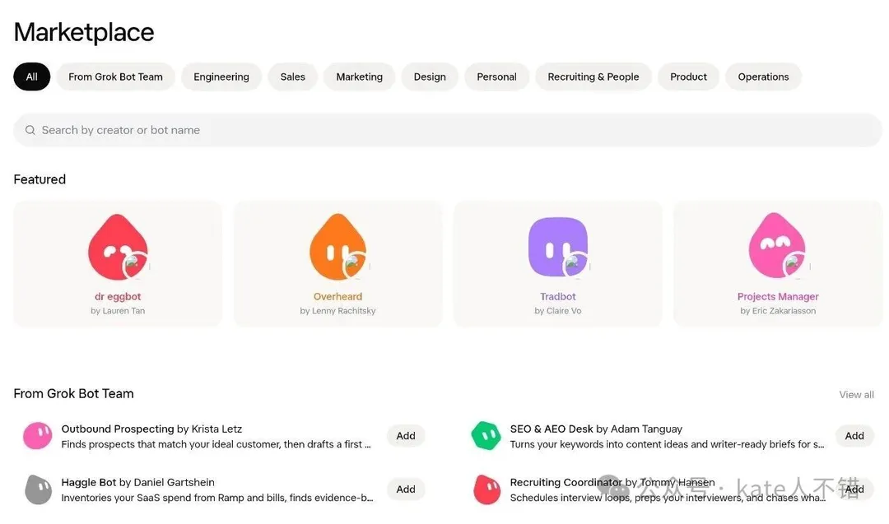Click the search magnifier icon
This screenshot has height=524, width=889.
[x=30, y=130]
